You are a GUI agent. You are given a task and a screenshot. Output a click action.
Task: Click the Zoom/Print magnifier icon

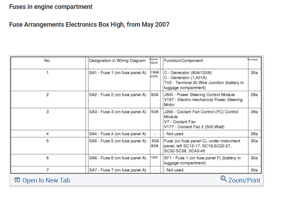click(224, 179)
